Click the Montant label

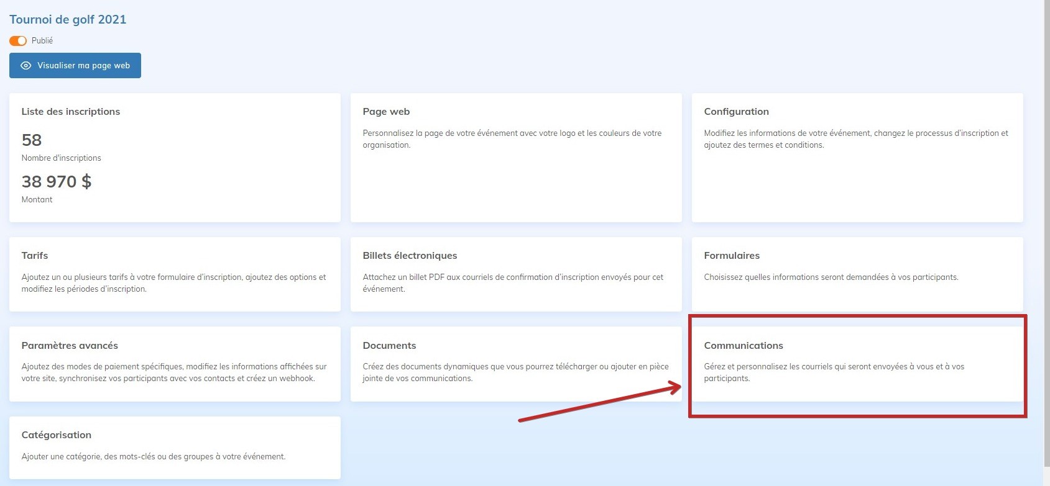tap(37, 200)
